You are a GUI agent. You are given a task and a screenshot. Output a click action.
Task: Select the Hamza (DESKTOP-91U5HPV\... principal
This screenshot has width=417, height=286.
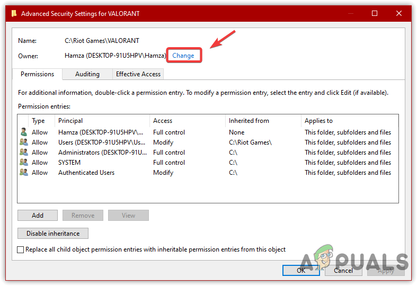[101, 132]
